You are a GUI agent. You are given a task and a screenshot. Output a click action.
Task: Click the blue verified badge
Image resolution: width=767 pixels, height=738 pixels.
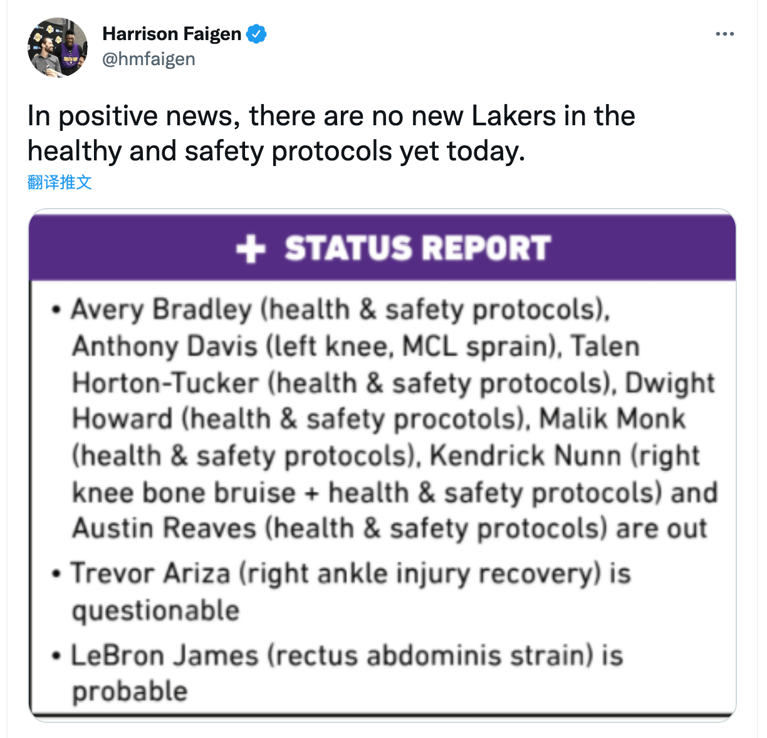tap(256, 34)
